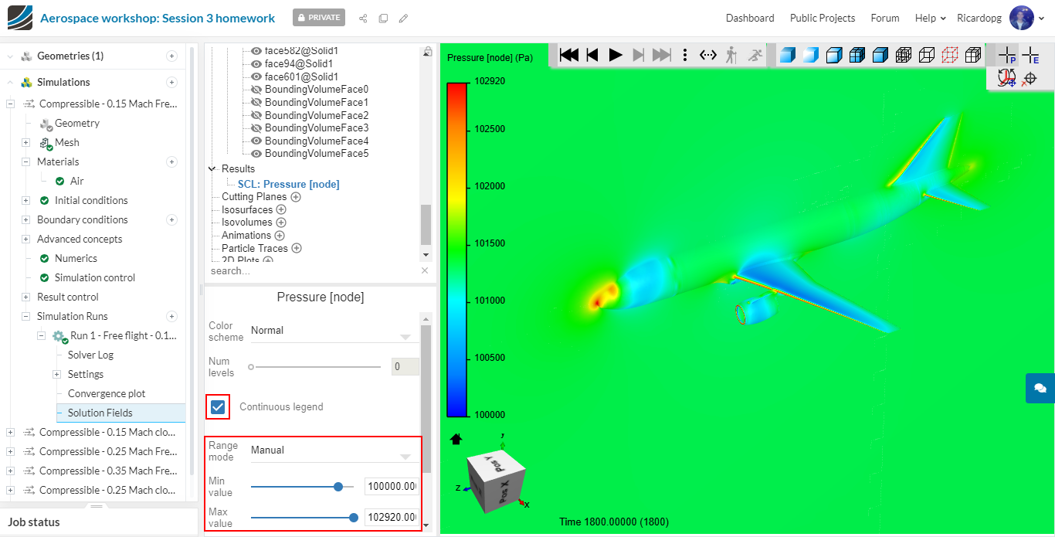Screen dimensions: 1055x537
Task: Show BoundingVolumeFace0
Action: [x=257, y=89]
